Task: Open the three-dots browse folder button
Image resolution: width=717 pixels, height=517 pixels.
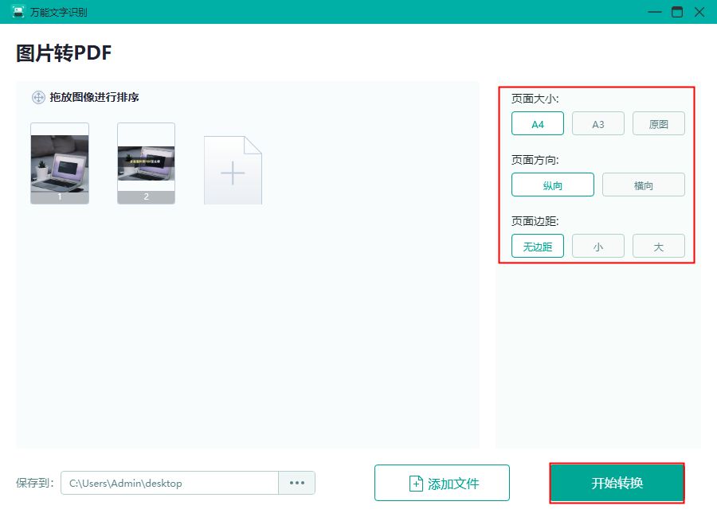Action: (297, 483)
